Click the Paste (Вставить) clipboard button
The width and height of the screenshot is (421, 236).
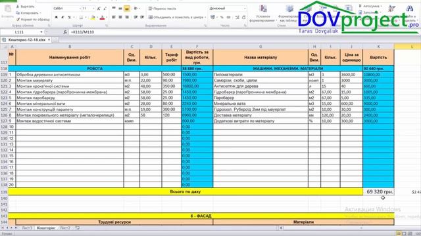(7, 10)
